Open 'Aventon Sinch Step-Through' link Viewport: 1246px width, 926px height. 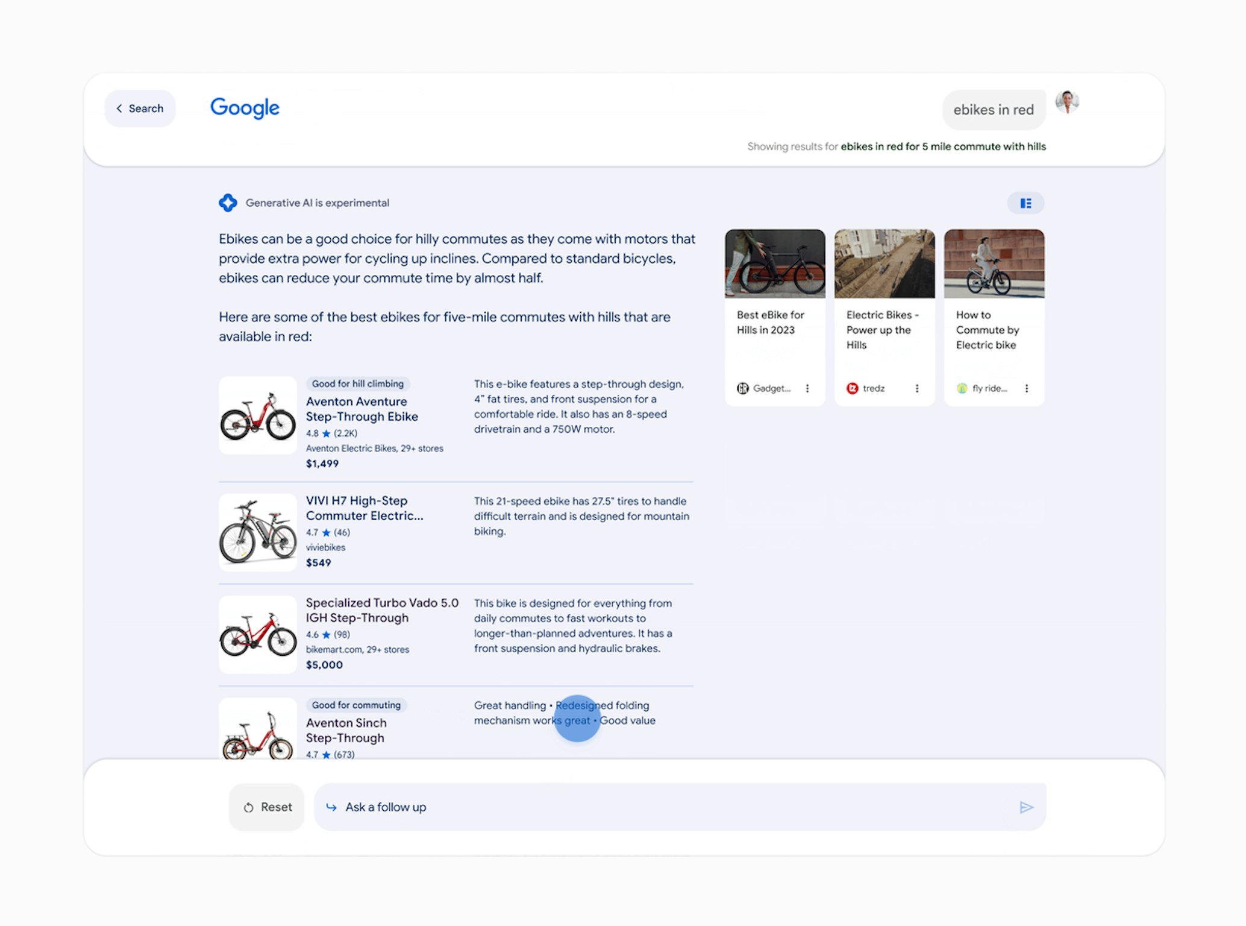click(x=346, y=730)
